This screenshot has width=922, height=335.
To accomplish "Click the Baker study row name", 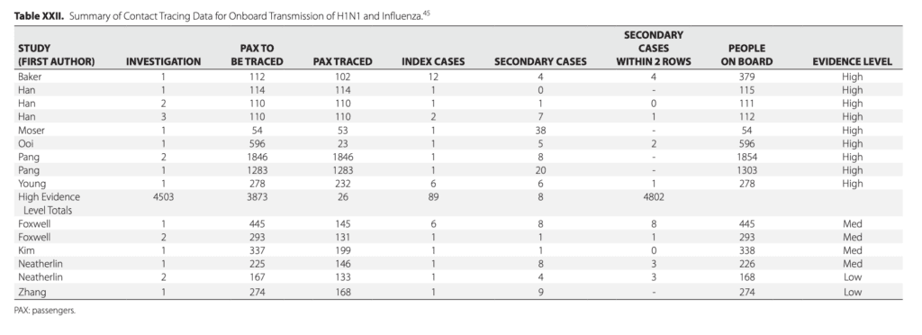I will click(30, 77).
